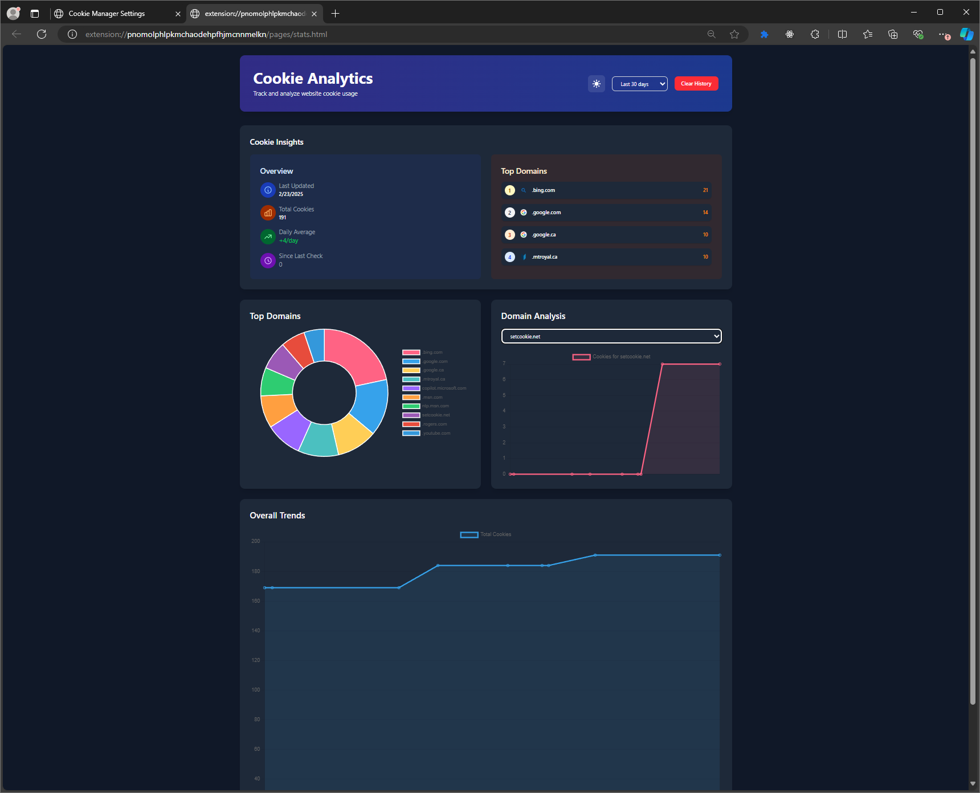Open the Last 30 days dropdown
This screenshot has width=980, height=793.
pyautogui.click(x=639, y=84)
